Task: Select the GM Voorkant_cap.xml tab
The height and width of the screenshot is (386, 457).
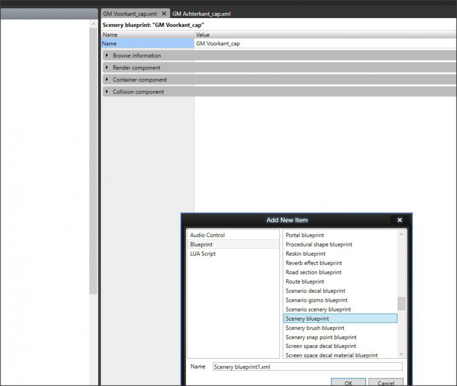Action: [130, 14]
